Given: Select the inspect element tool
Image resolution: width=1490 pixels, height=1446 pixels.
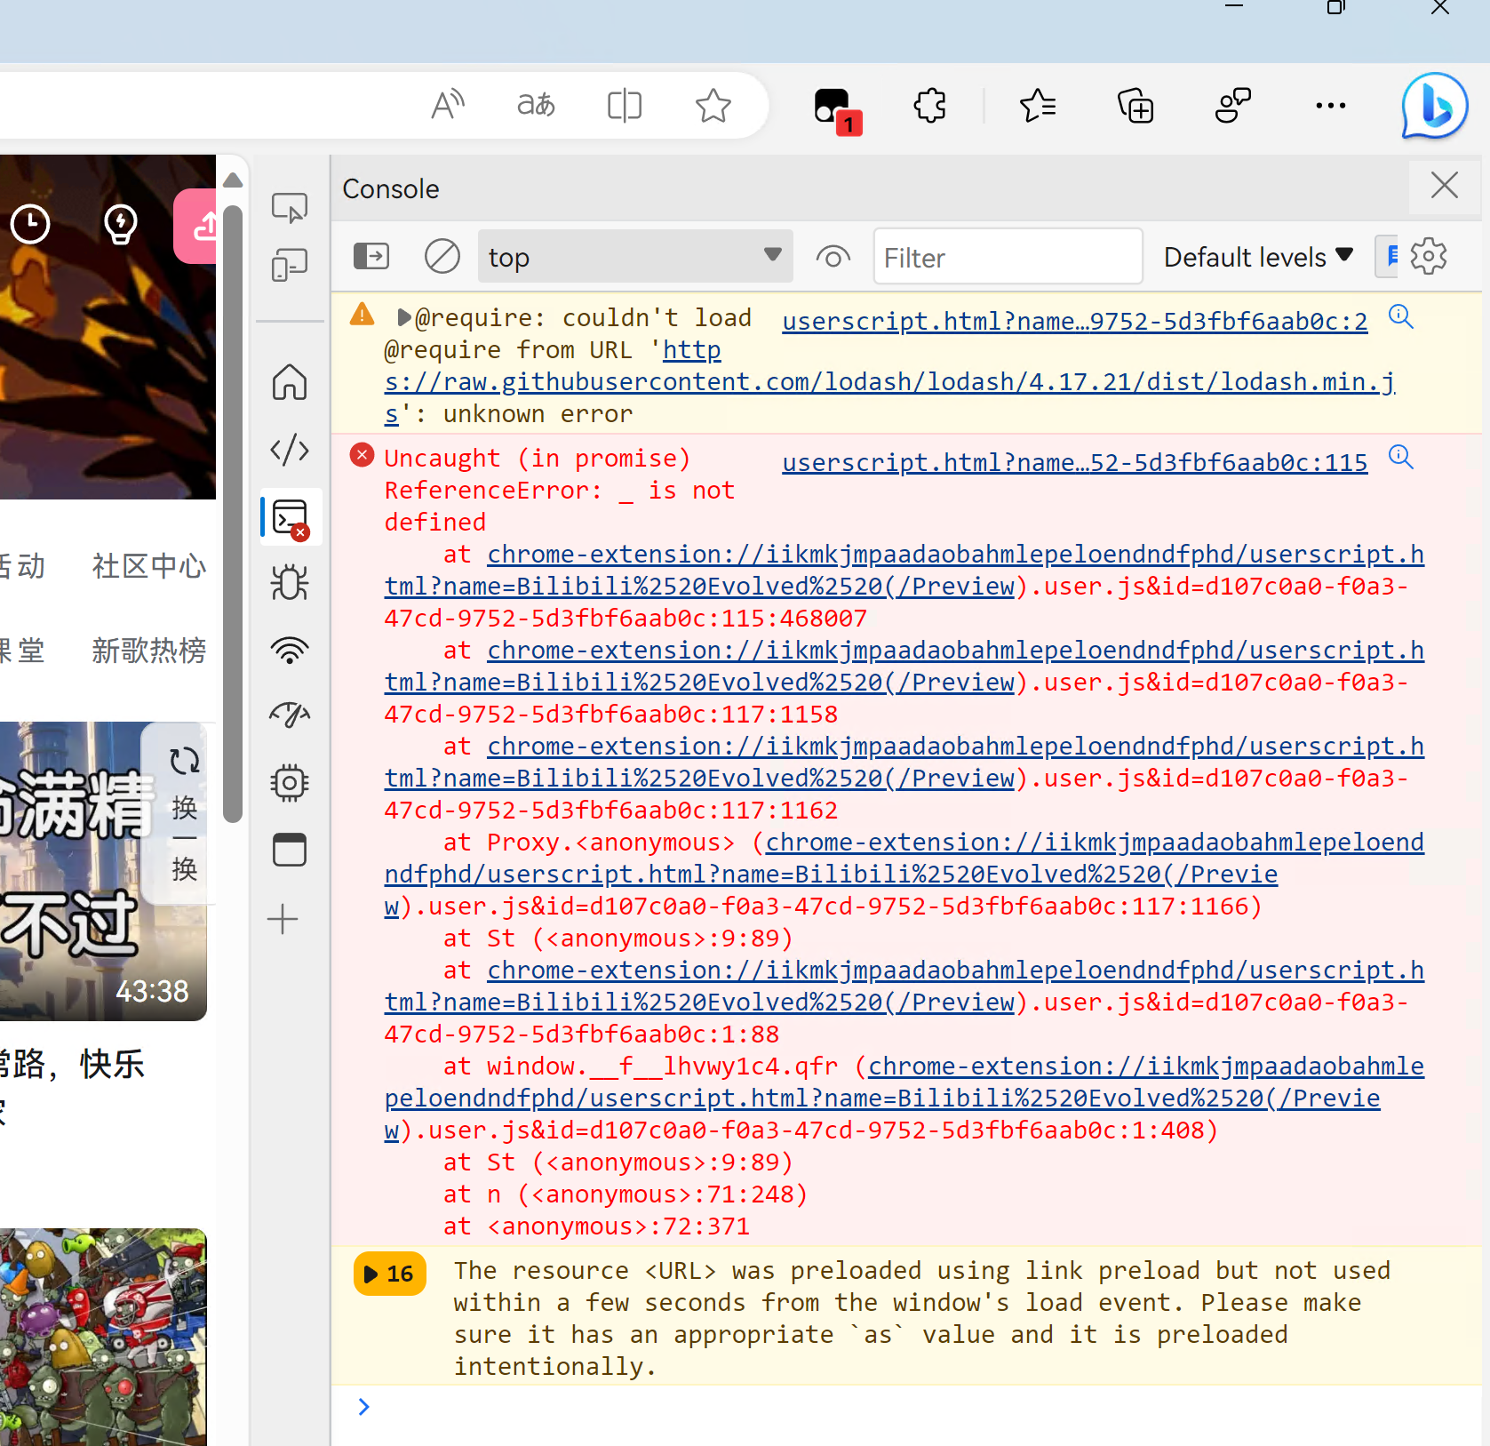Looking at the screenshot, I should [x=289, y=207].
